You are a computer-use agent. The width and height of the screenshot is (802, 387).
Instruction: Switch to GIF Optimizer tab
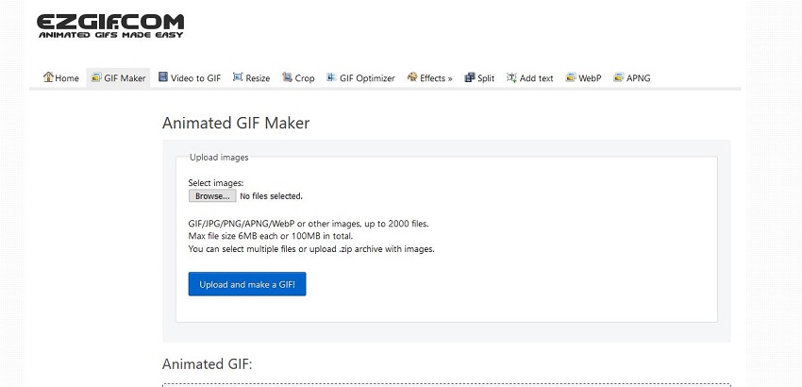pos(360,78)
